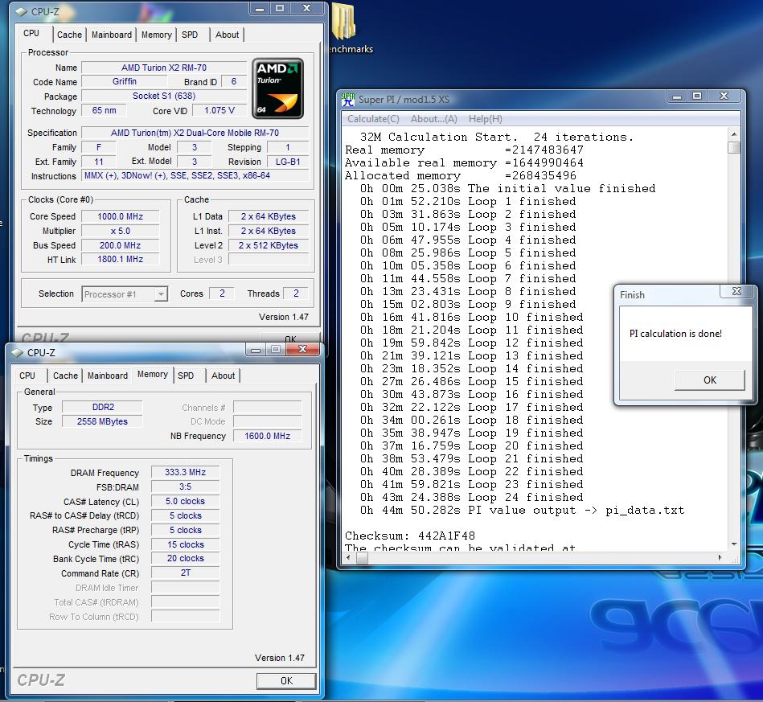The image size is (763, 702).
Task: Close the Finish dialog with the X
Action: pyautogui.click(x=736, y=291)
